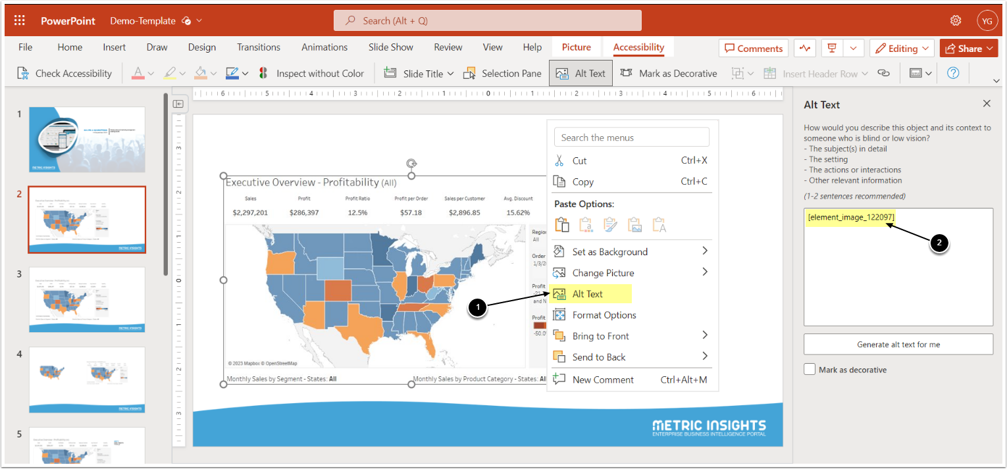Expand the Slide Title dropdown

tap(450, 74)
